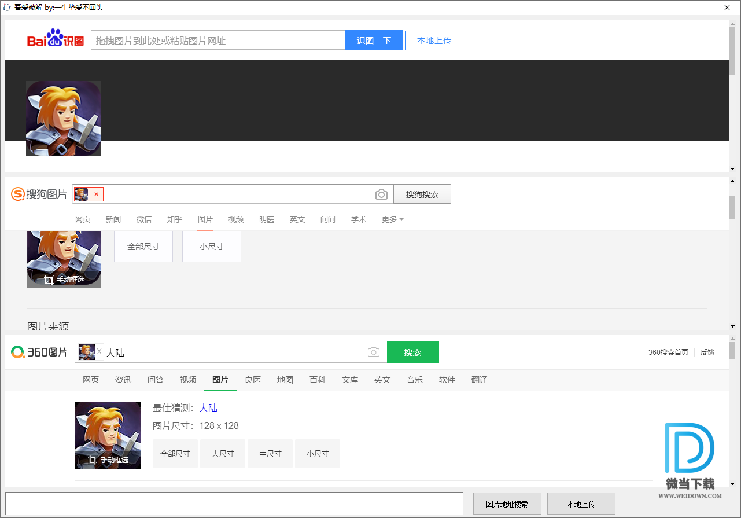The height and width of the screenshot is (518, 741).
Task: Click the green 搜索 button in 360
Action: (x=413, y=352)
